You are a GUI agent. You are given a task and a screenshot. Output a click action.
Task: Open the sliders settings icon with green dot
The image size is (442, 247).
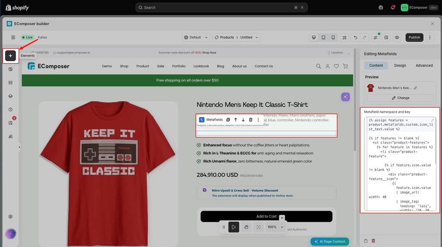(x=376, y=38)
